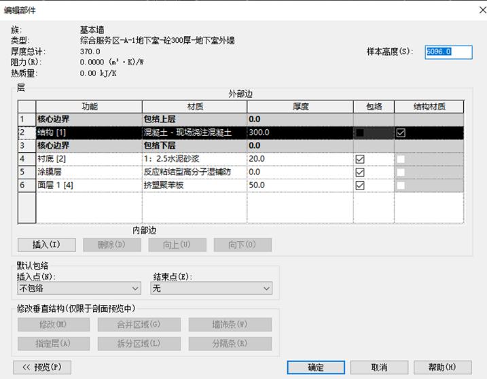Viewport: 487px width, 379px height.
Task: Click thickness cell 50.0
Action: [x=300, y=185]
